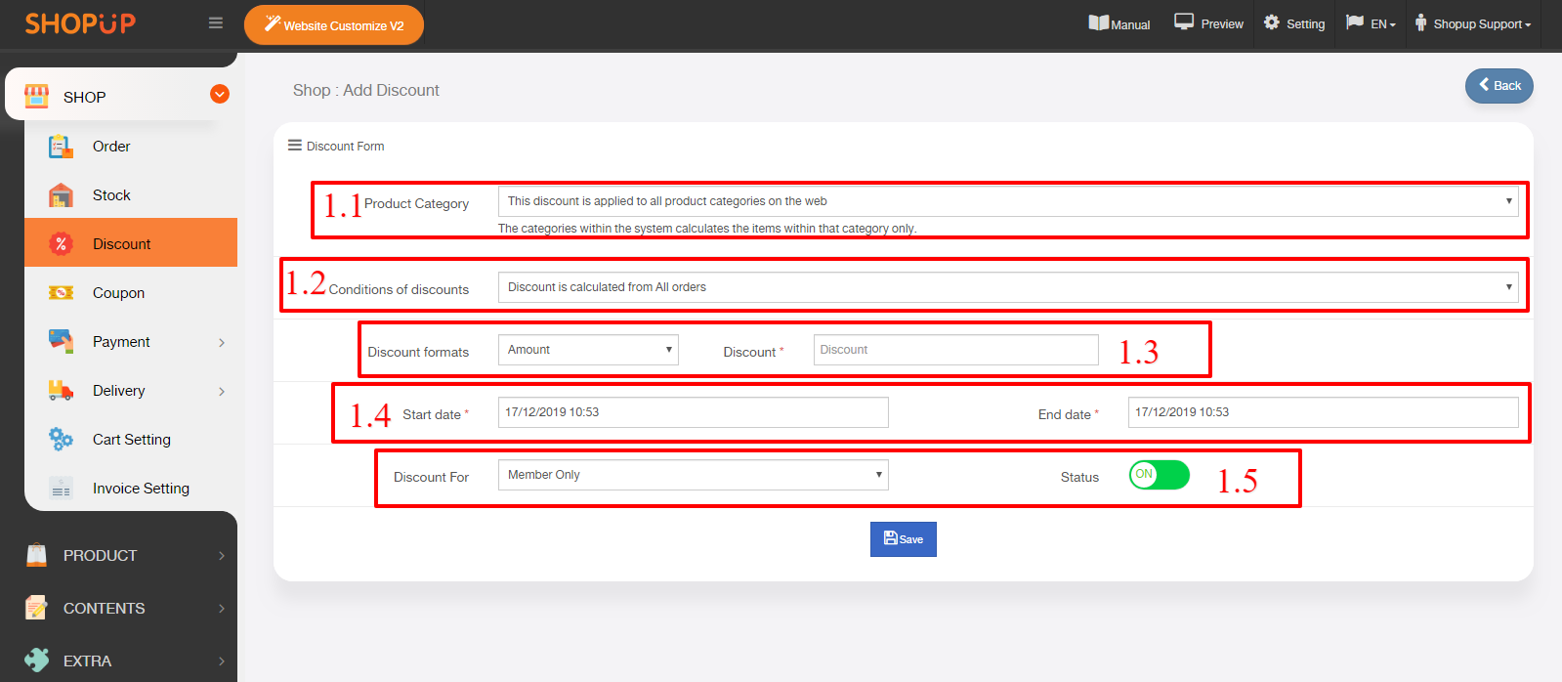Viewport: 1562px width, 682px height.
Task: Open the CONTENTS section
Action: tap(104, 609)
